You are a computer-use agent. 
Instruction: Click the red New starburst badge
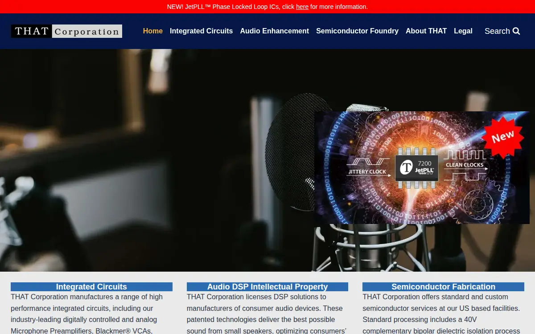coord(503,137)
